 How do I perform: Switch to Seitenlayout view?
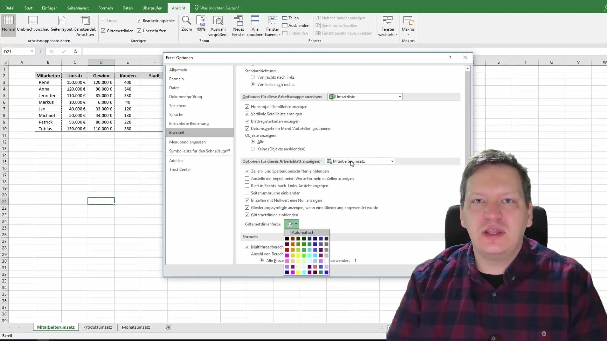[x=62, y=21]
